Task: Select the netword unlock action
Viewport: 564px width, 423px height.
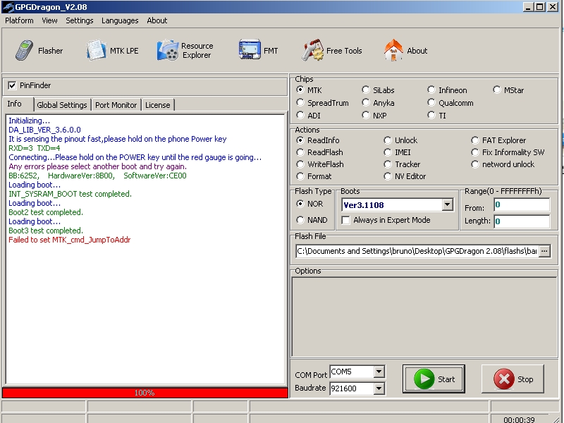Action: point(474,164)
